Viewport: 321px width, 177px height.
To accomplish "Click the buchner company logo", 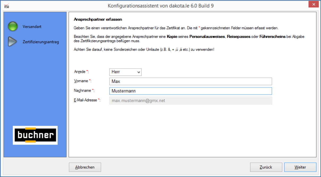I will (35, 135).
